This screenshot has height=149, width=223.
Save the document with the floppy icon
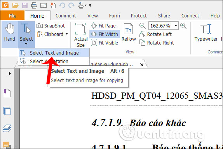[25, 5]
